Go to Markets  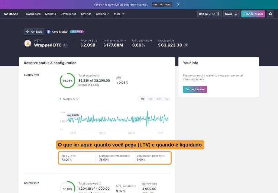pyautogui.click(x=50, y=14)
